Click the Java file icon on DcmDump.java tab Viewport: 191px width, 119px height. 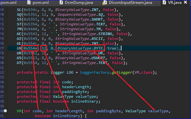click(x=61, y=3)
